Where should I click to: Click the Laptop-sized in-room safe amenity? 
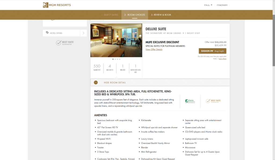(197, 139)
